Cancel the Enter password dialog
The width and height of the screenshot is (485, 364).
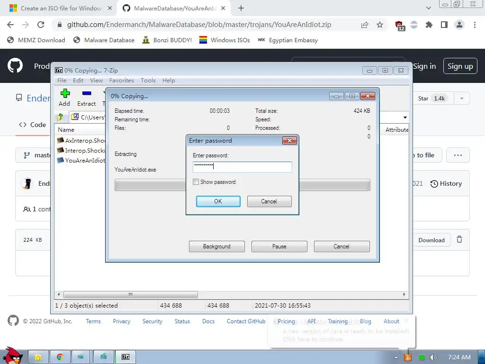coord(269,201)
